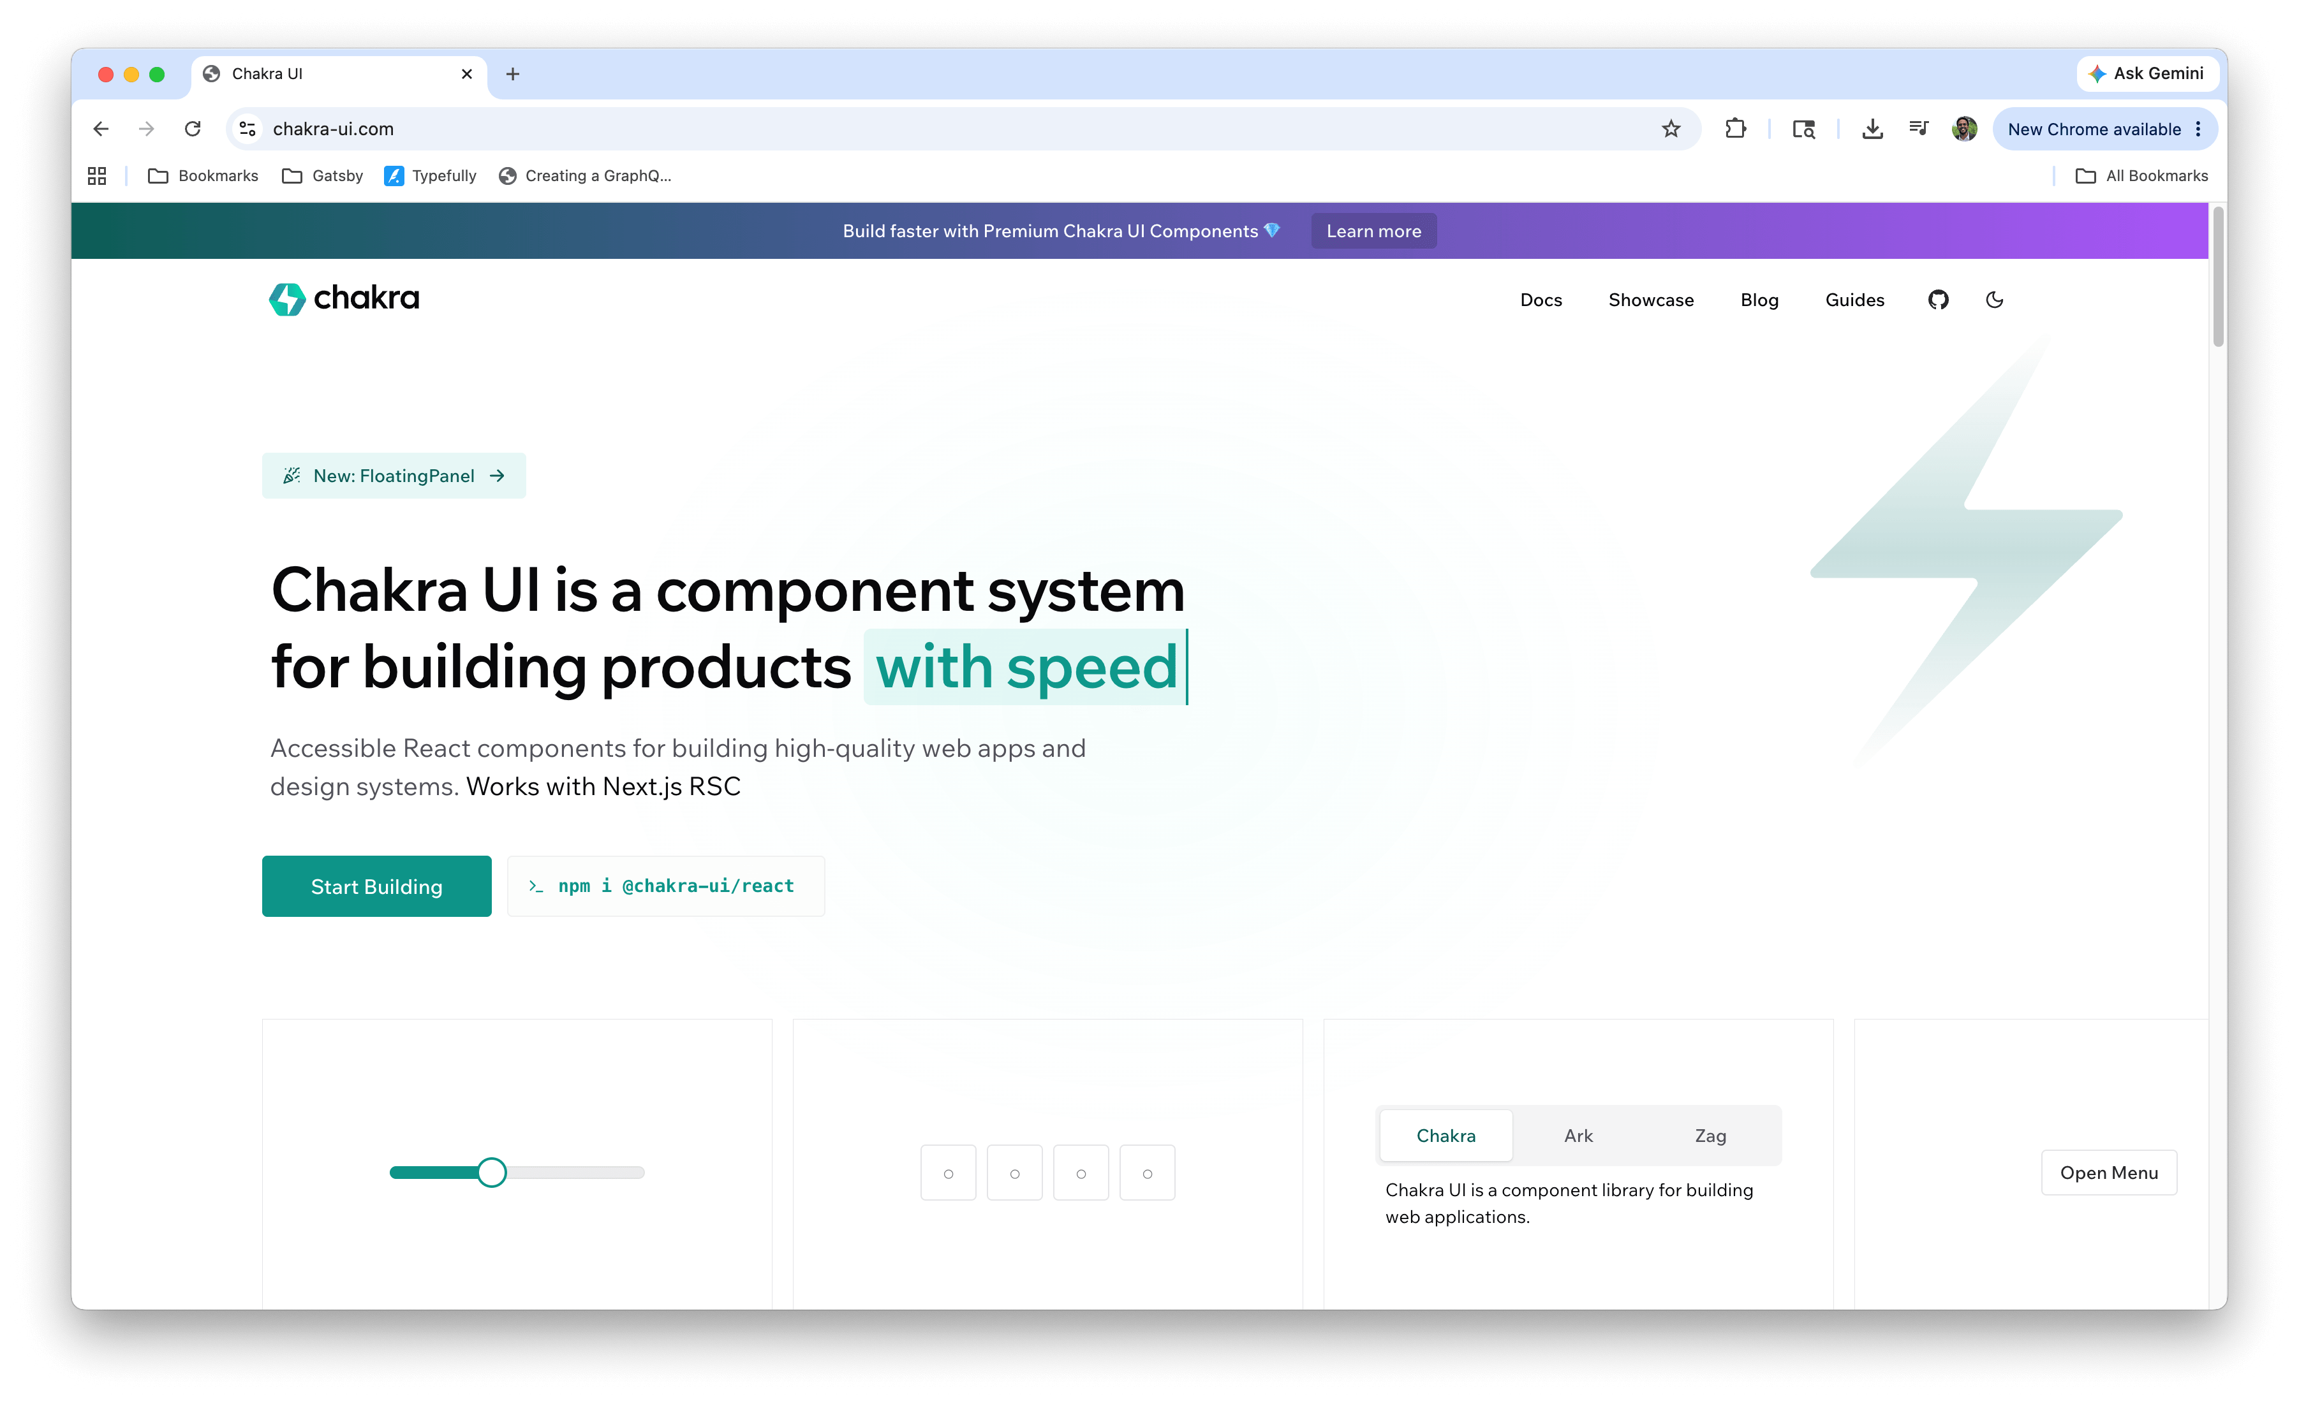Click the third PIN input box

point(1081,1173)
